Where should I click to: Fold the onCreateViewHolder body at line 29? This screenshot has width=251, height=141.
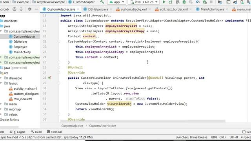tap(59, 83)
